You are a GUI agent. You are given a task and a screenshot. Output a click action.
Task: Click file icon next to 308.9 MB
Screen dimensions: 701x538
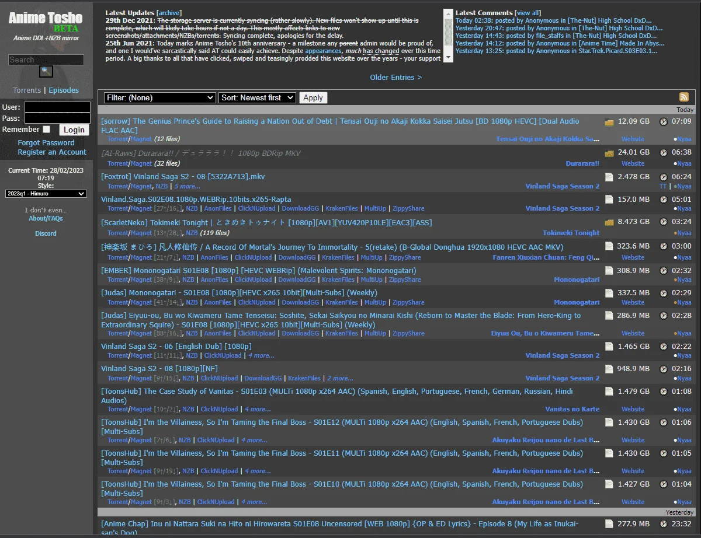coord(609,271)
